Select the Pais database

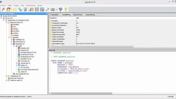(14, 27)
